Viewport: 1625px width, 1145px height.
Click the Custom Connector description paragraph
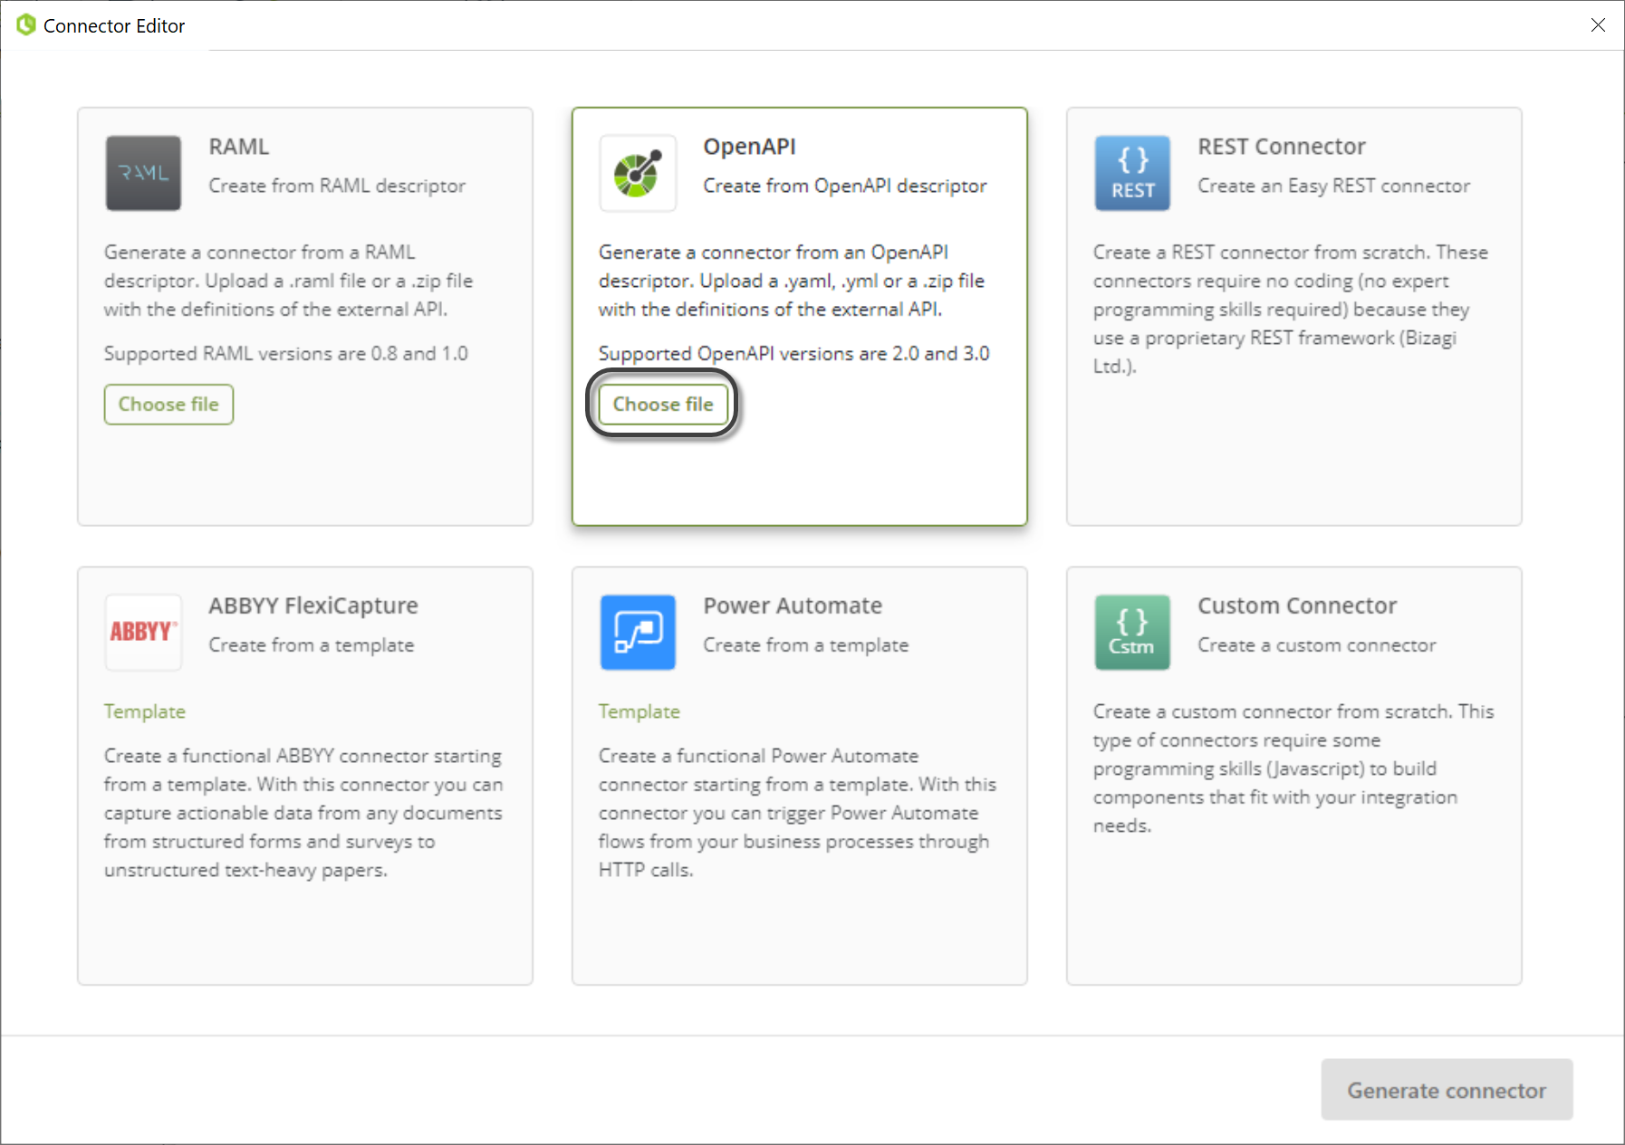(x=1293, y=768)
